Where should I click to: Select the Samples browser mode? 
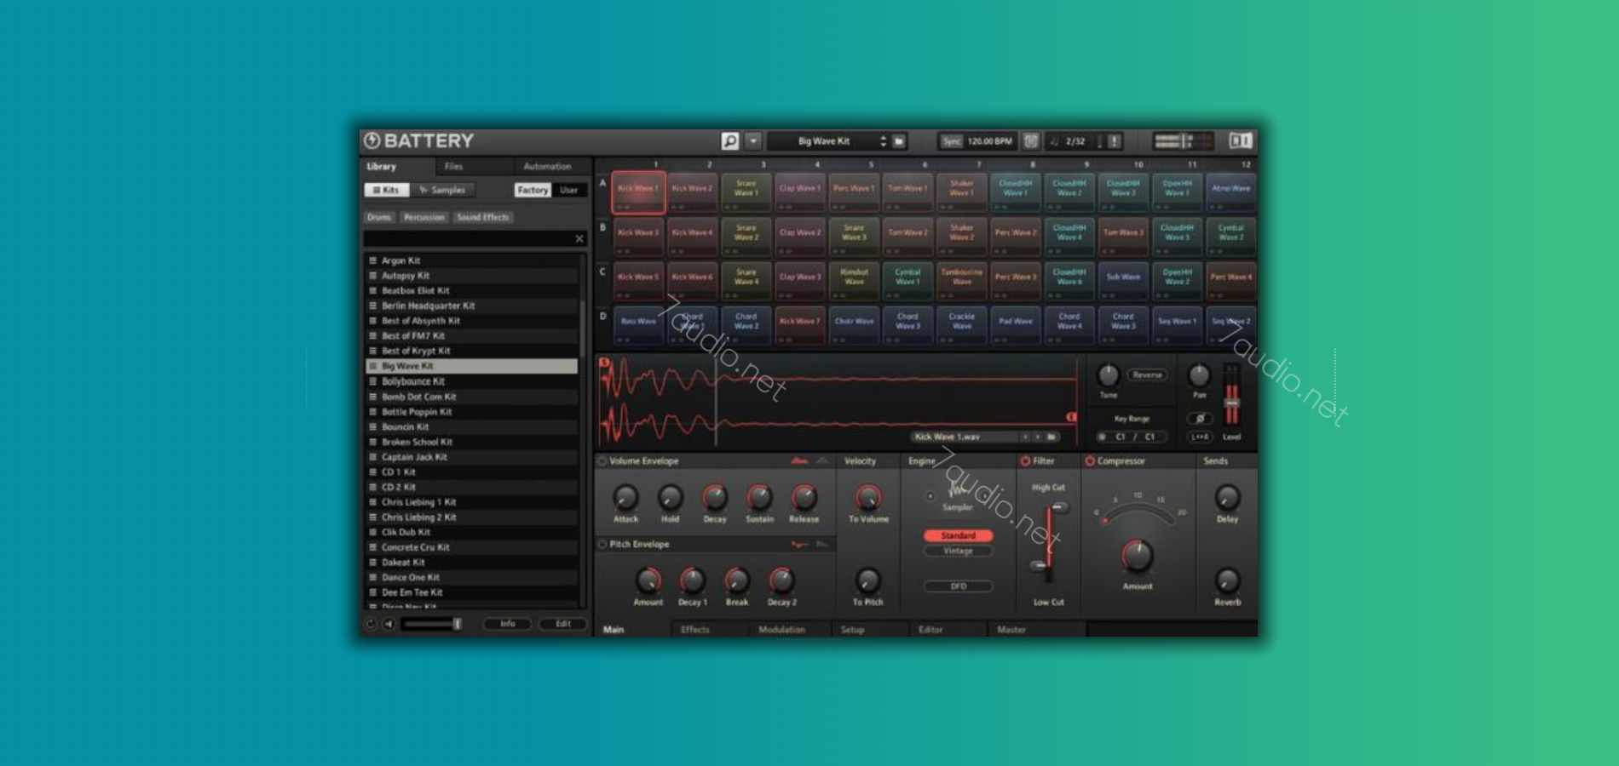pos(443,190)
